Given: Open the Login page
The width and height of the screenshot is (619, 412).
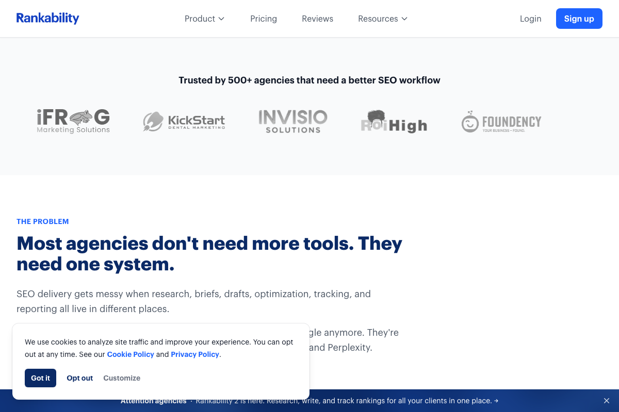Looking at the screenshot, I should click(530, 19).
